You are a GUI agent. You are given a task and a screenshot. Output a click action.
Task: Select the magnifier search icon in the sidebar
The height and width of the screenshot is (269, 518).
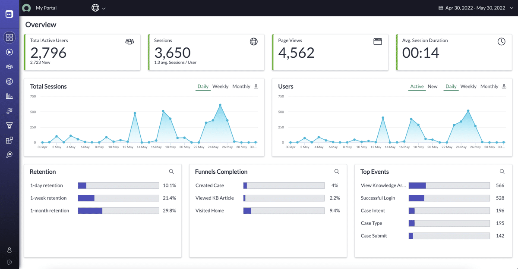9,155
